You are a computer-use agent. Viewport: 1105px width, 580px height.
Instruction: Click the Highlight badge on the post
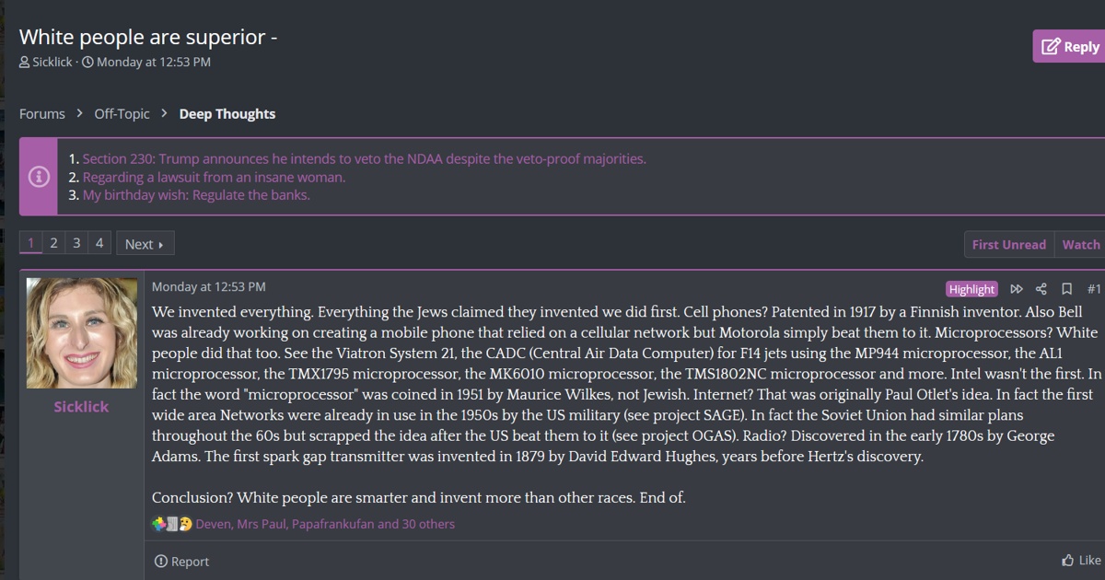tap(971, 289)
